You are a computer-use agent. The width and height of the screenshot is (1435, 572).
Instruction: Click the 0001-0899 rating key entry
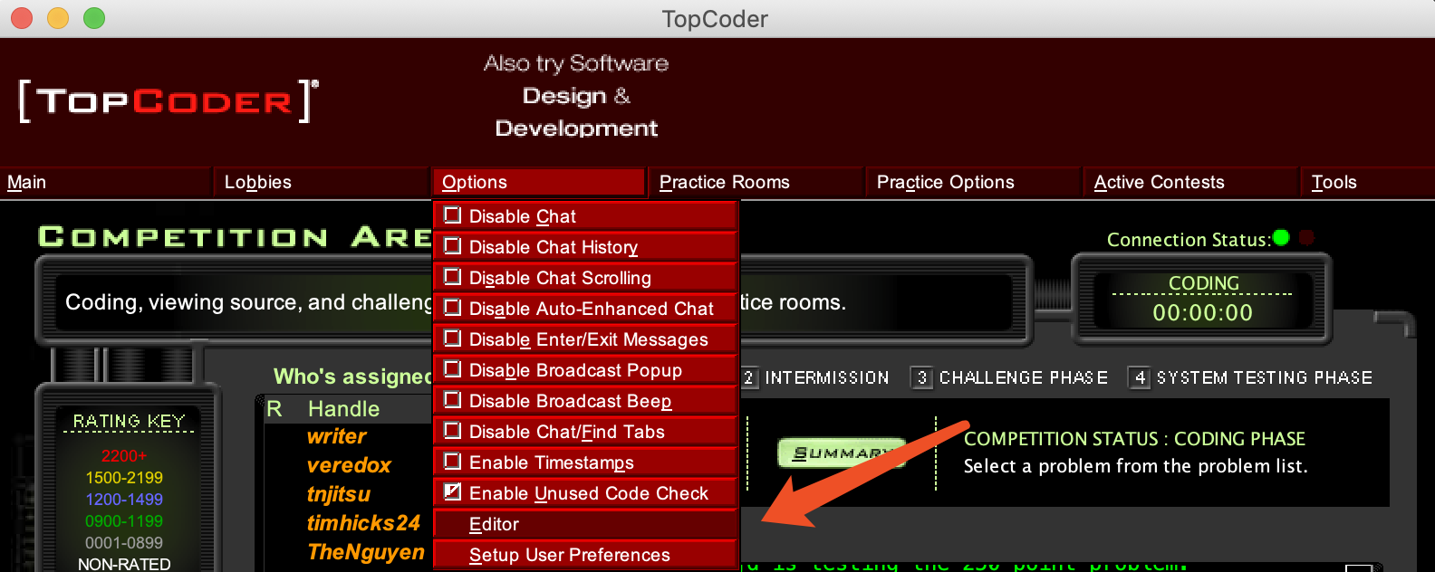click(124, 543)
